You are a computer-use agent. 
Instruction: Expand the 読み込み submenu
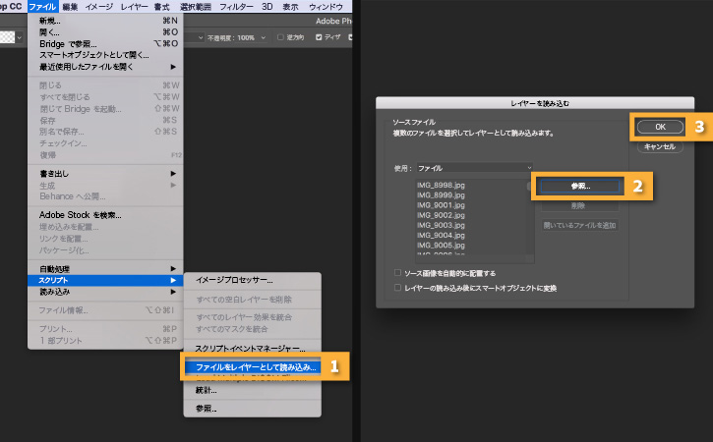point(105,292)
